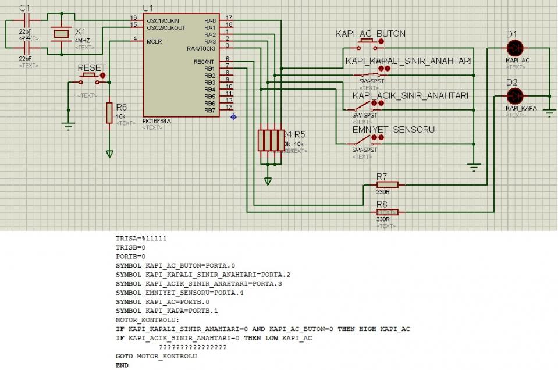Click the PIC16F84A microcontroller U1 chip body
The width and height of the screenshot is (558, 370).
tap(181, 65)
